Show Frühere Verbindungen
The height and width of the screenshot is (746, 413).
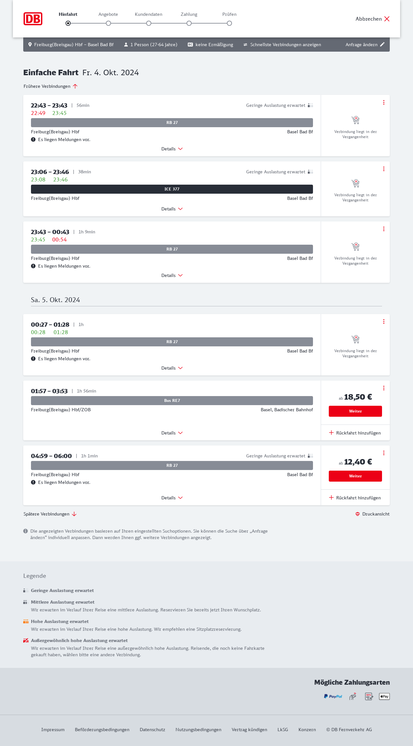click(x=50, y=86)
